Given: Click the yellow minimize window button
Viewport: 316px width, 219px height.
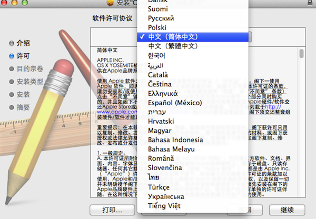Looking at the screenshot, I should [x=14, y=3].
